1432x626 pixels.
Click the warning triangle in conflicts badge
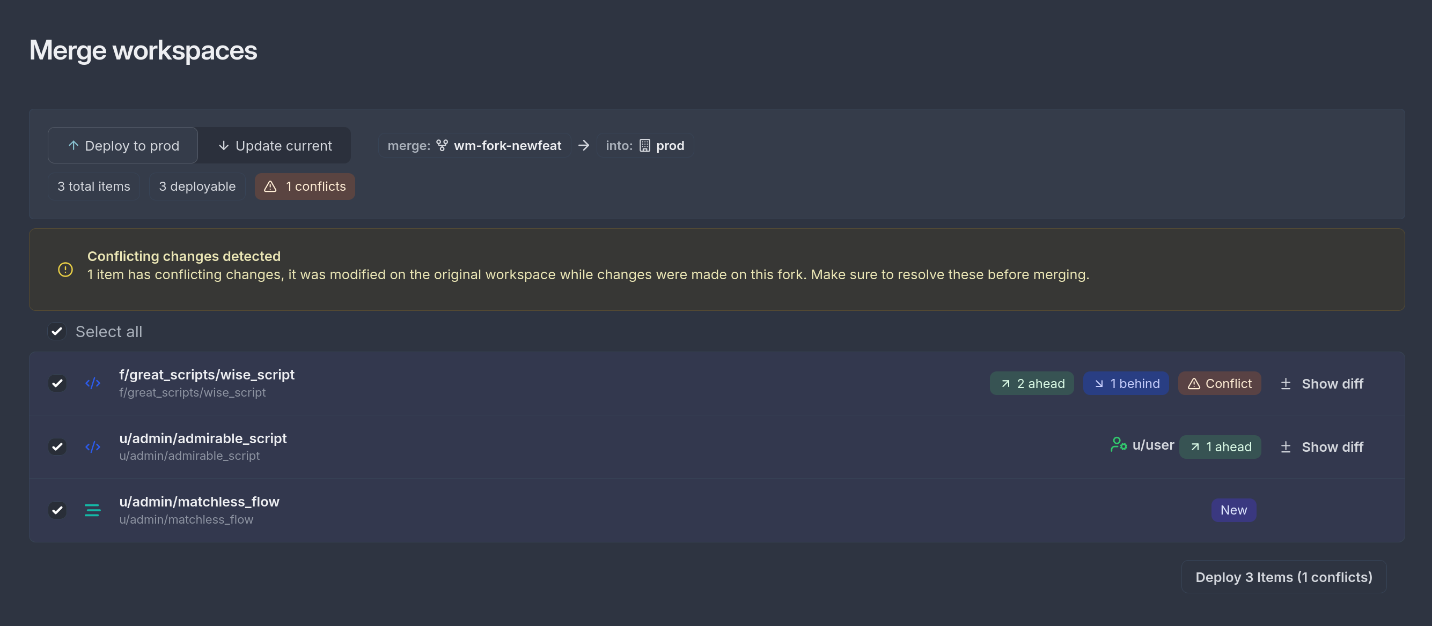tap(270, 187)
